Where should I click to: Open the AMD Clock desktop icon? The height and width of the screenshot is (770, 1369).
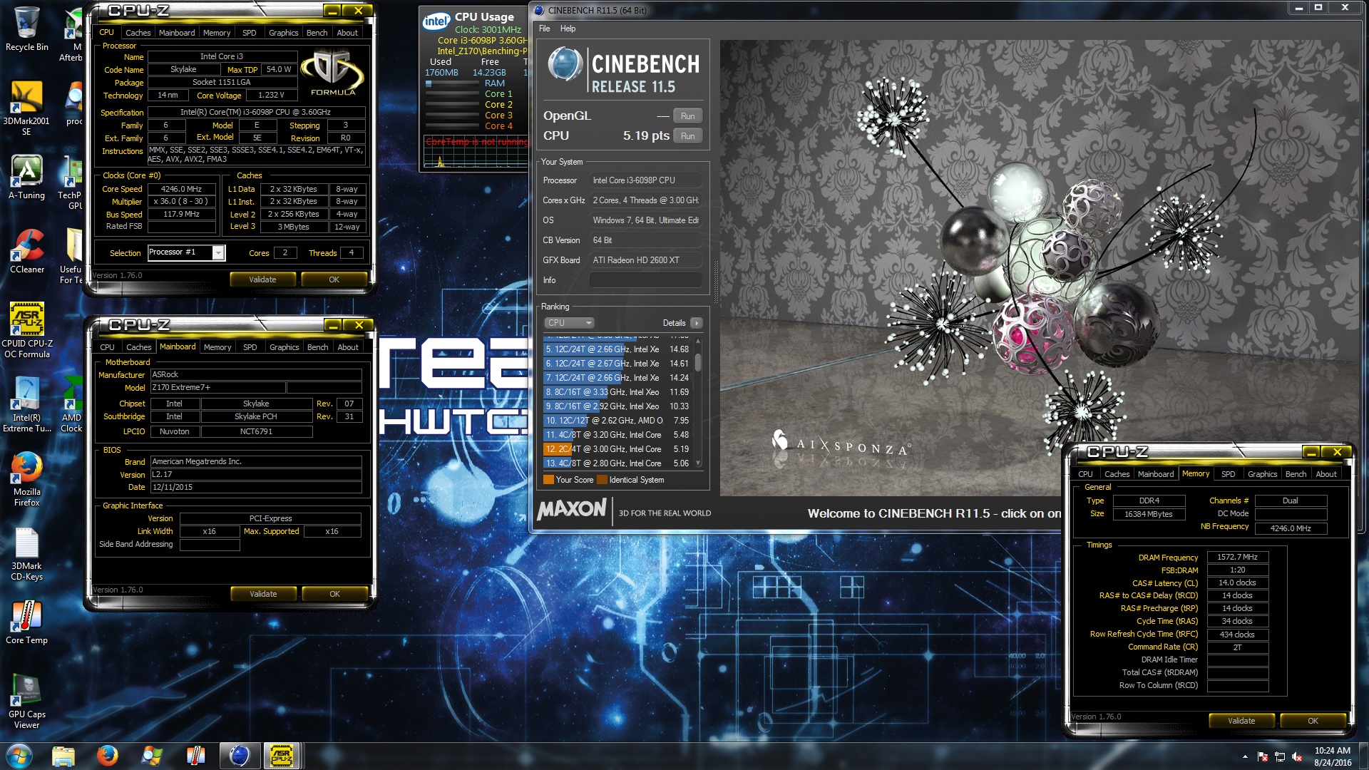coord(71,405)
